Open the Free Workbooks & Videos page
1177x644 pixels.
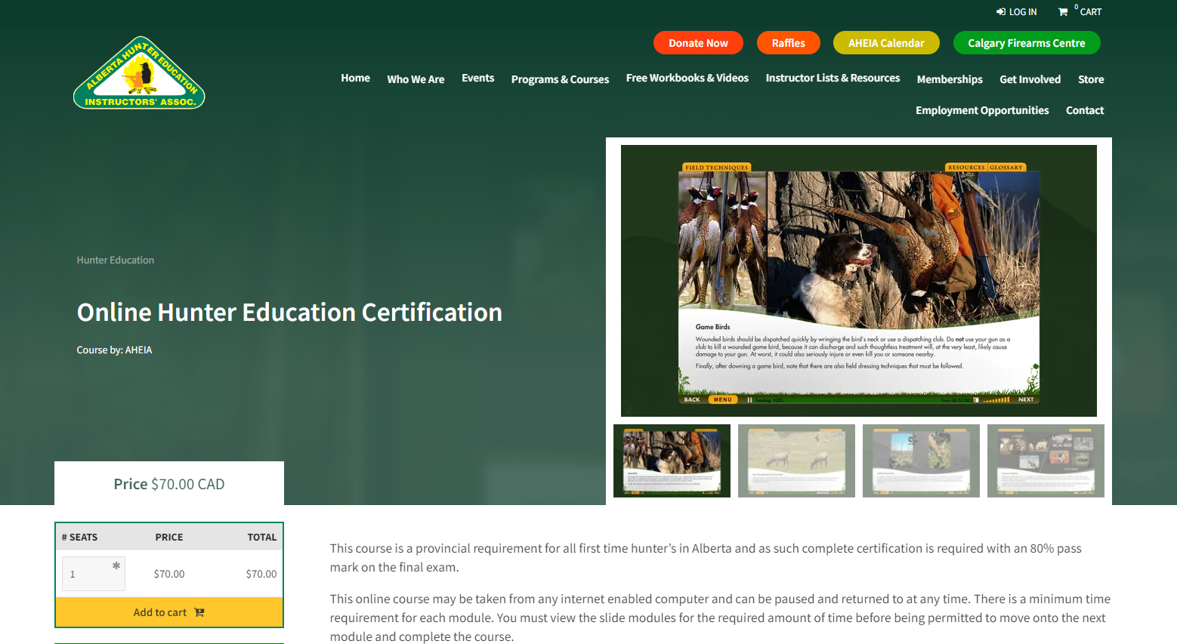pos(687,77)
